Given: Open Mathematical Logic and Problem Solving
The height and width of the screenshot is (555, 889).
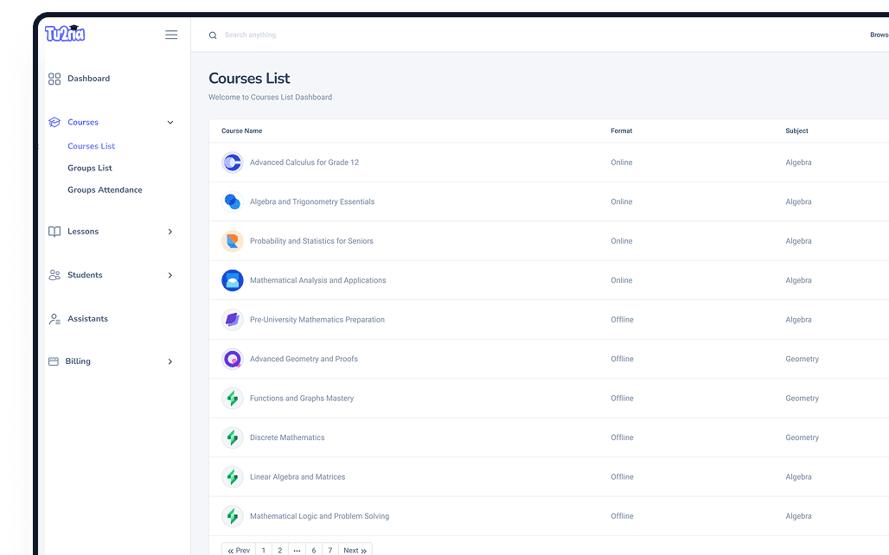Looking at the screenshot, I should pos(320,516).
